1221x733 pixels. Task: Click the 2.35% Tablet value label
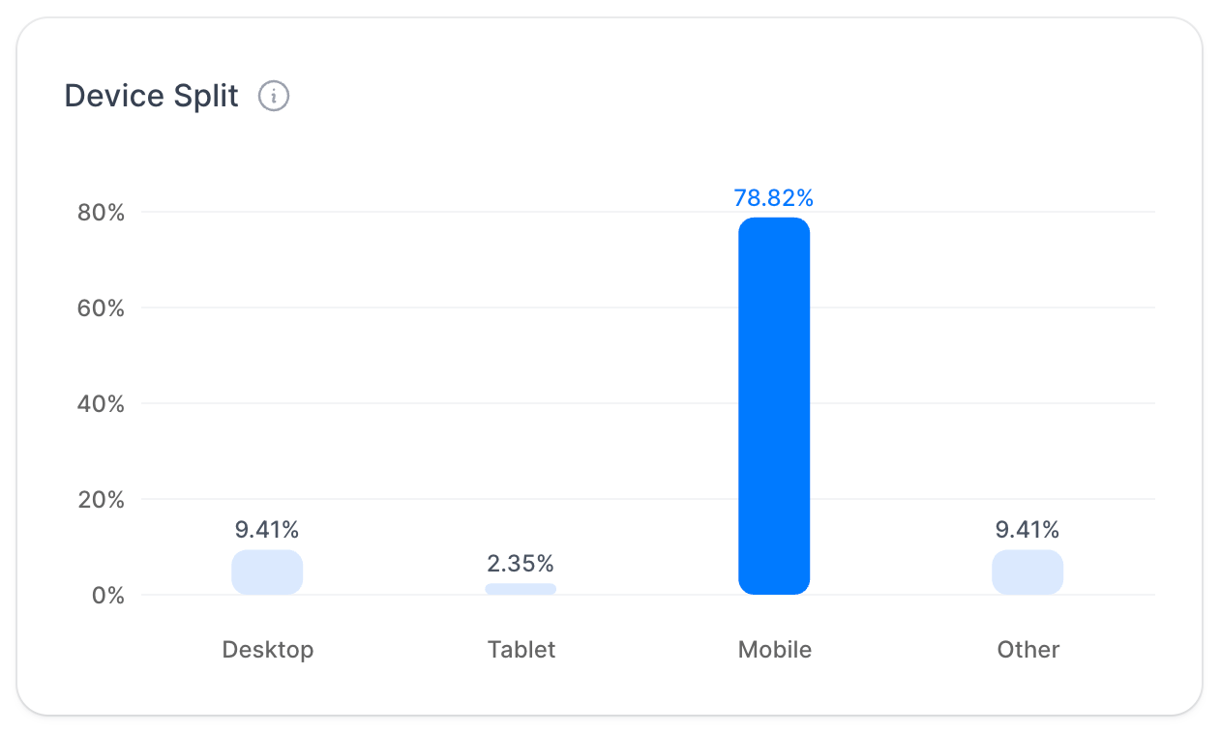coord(521,563)
